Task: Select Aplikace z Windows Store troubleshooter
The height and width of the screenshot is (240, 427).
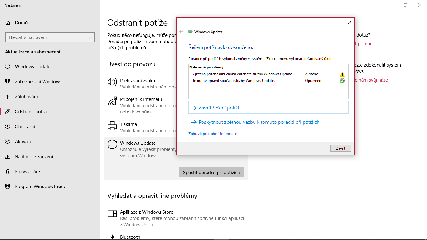Action: (176, 218)
